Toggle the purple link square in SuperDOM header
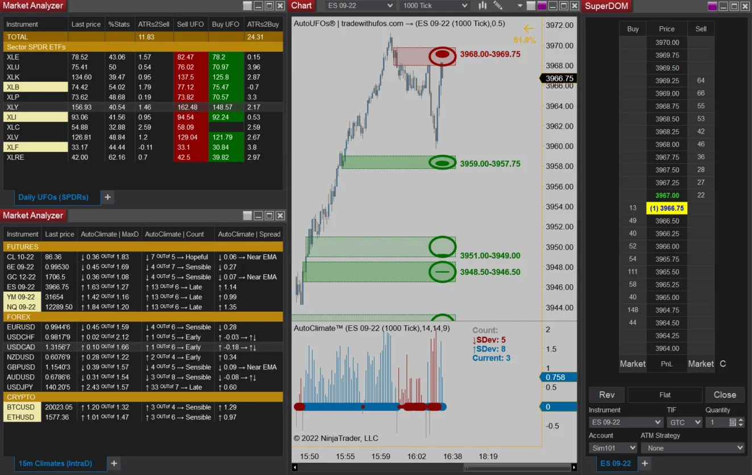The height and width of the screenshot is (475, 752). [x=712, y=6]
